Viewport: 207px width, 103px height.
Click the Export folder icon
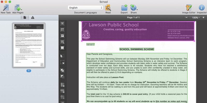pyautogui.click(x=124, y=8)
